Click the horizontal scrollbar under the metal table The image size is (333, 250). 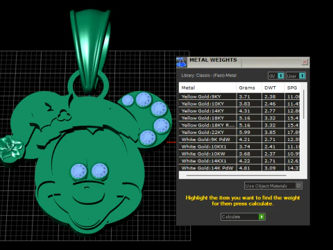[236, 176]
